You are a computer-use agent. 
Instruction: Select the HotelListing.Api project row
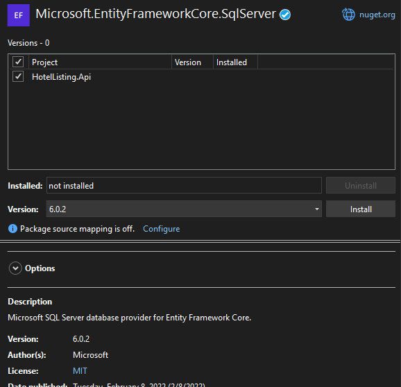pos(201,77)
